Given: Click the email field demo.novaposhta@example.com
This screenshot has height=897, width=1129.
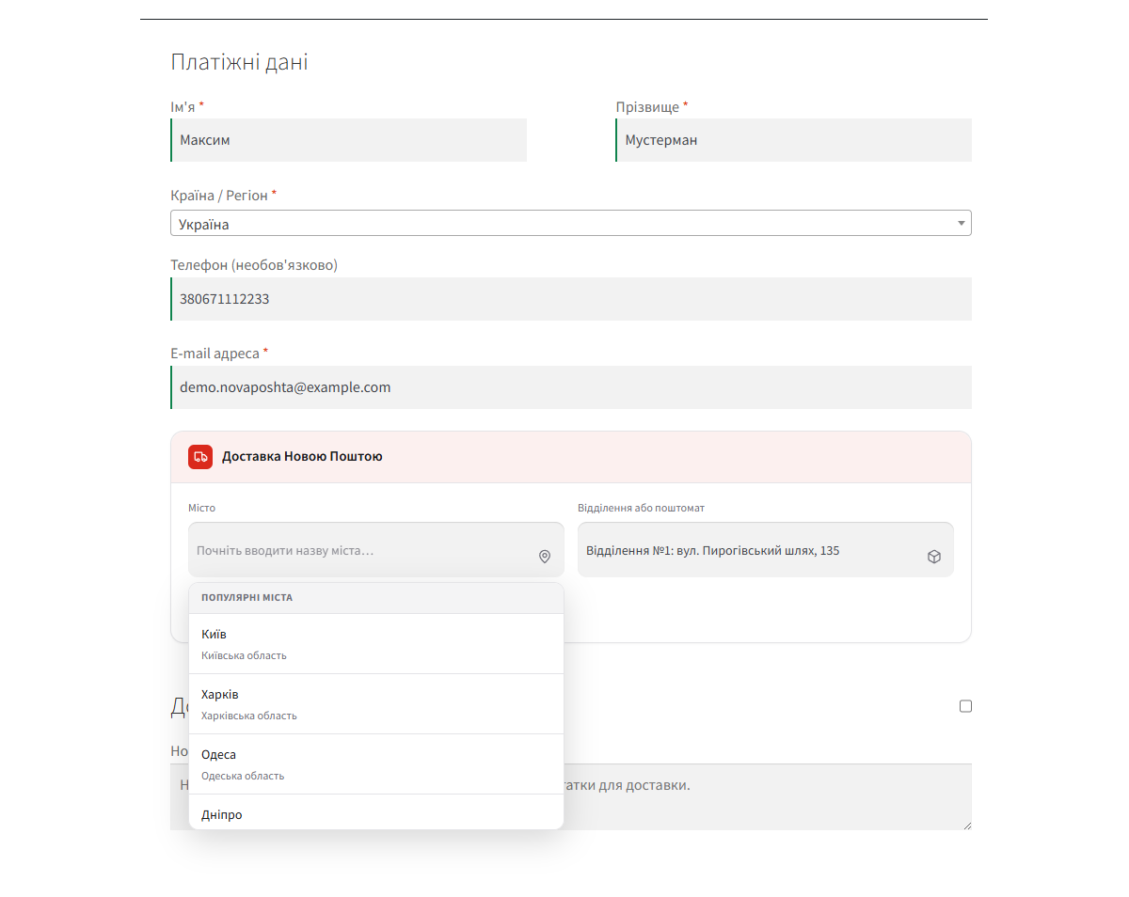Looking at the screenshot, I should [x=571, y=387].
